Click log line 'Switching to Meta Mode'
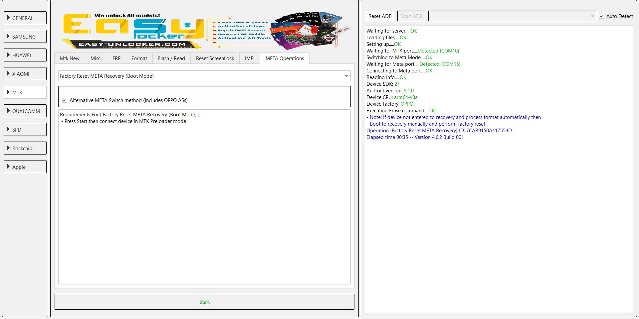This screenshot has width=639, height=319. point(399,57)
